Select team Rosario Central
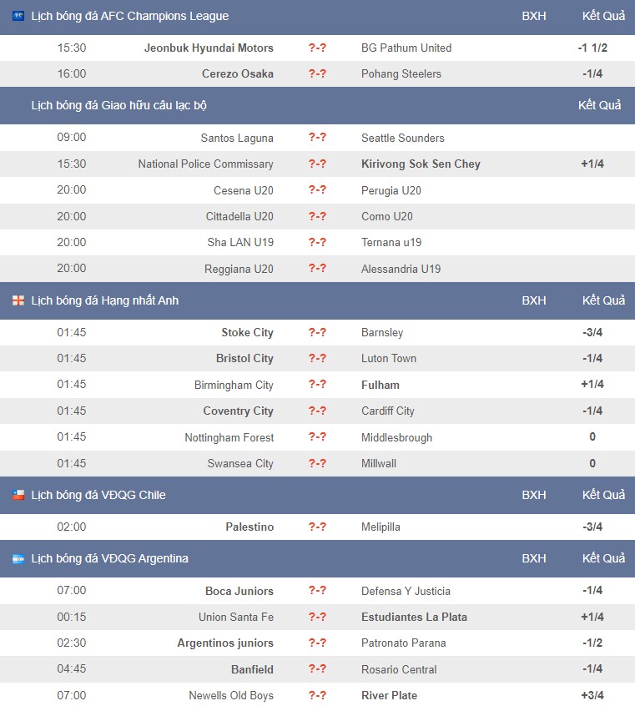635x706 pixels. tap(399, 669)
